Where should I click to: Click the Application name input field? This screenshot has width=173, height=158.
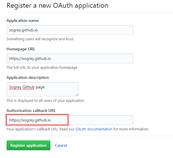70,30
